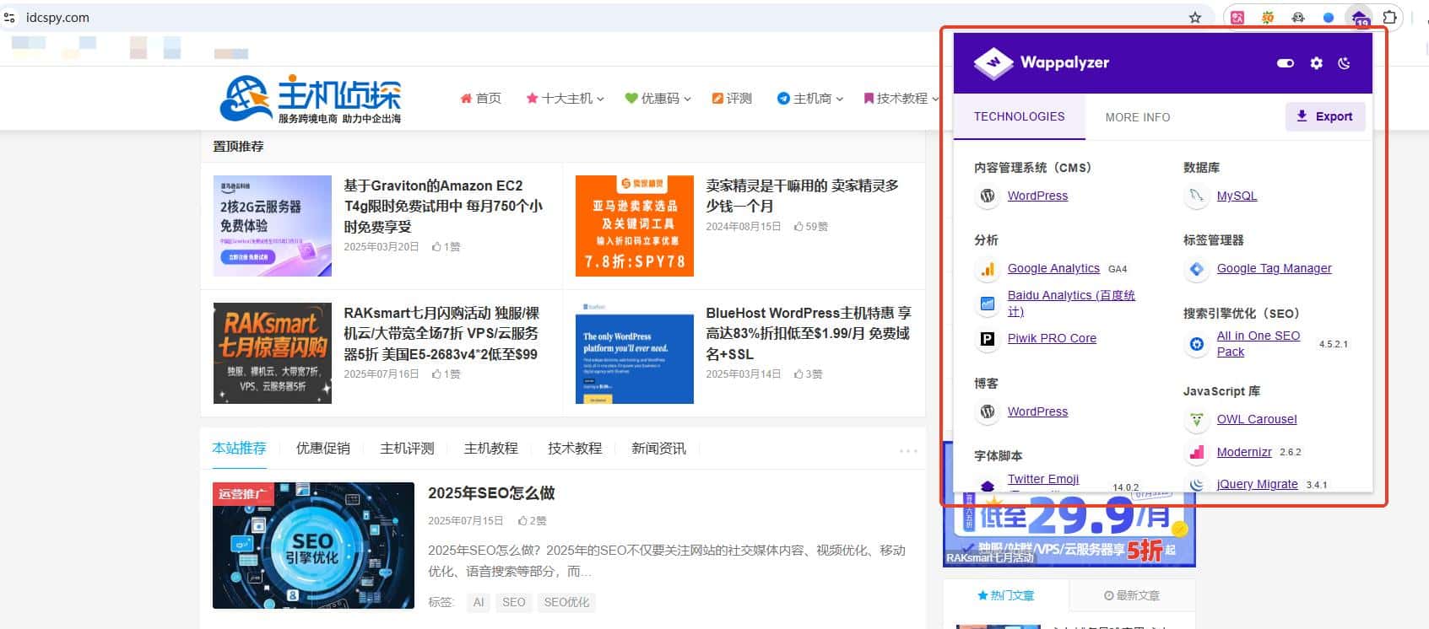Toggle the Wappalyzer enable switch
This screenshot has width=1429, height=629.
[x=1285, y=63]
